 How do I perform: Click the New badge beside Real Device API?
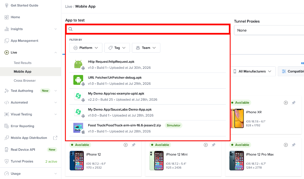click(x=52, y=149)
